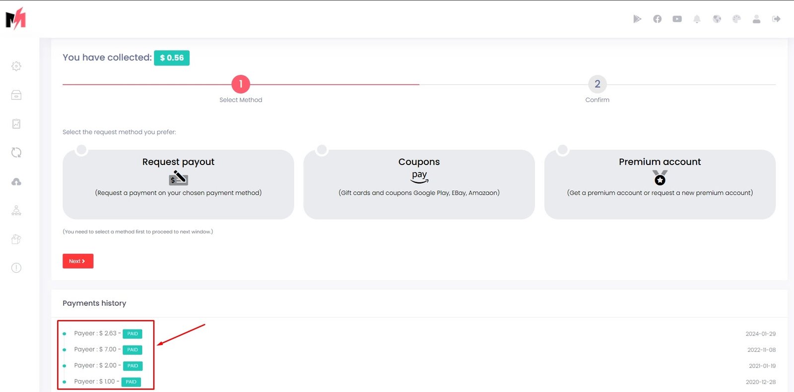Screen dimensions: 794x392
Task: Open the color palette theme icon
Action: point(736,19)
